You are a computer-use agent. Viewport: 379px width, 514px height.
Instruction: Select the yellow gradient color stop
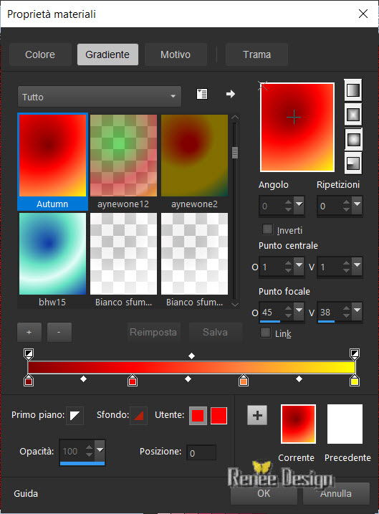pos(355,381)
